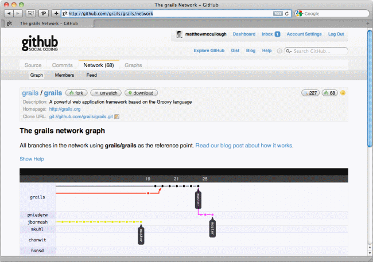Viewport: 373px width, 262px height.
Task: Open the Feed sub-tab
Action: click(x=92, y=75)
